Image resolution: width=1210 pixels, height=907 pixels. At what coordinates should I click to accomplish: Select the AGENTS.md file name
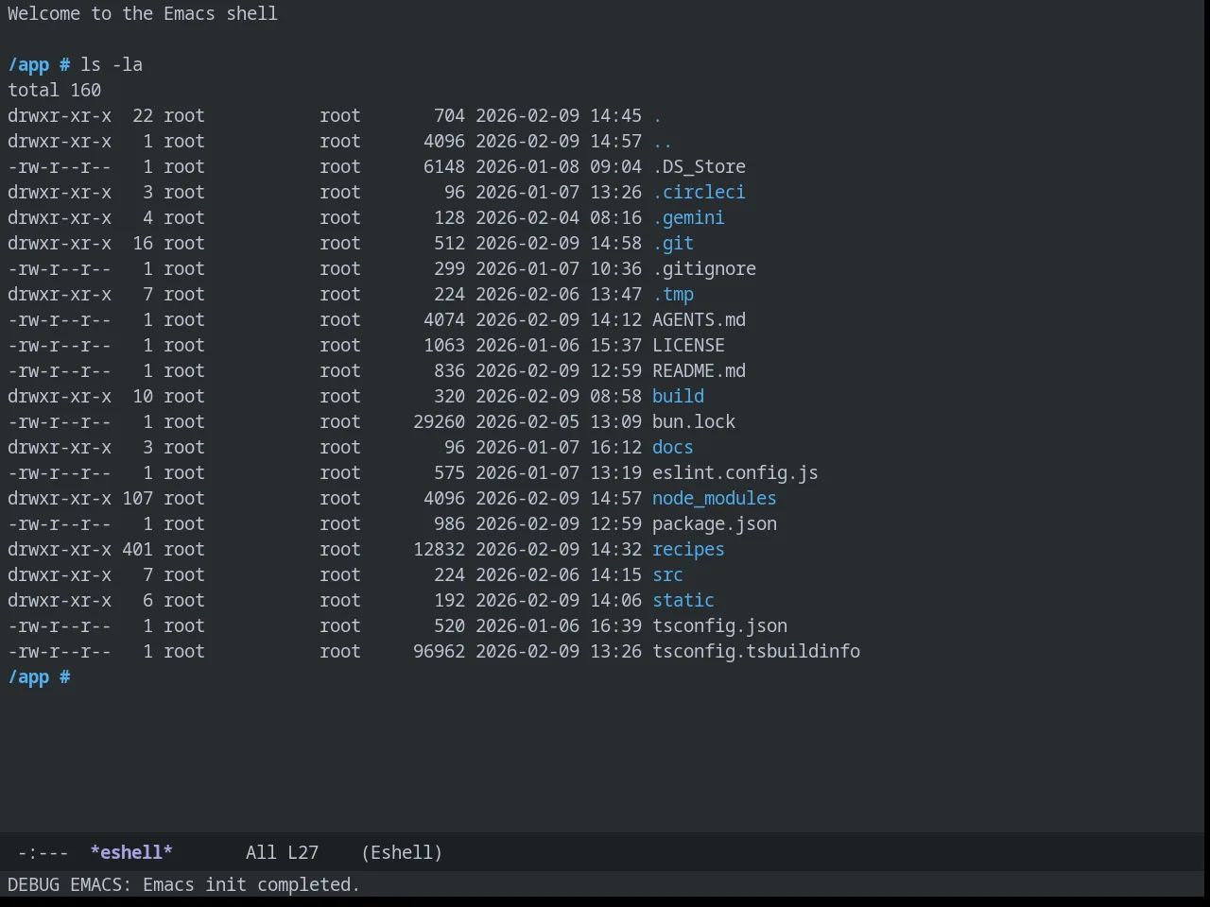coord(699,319)
